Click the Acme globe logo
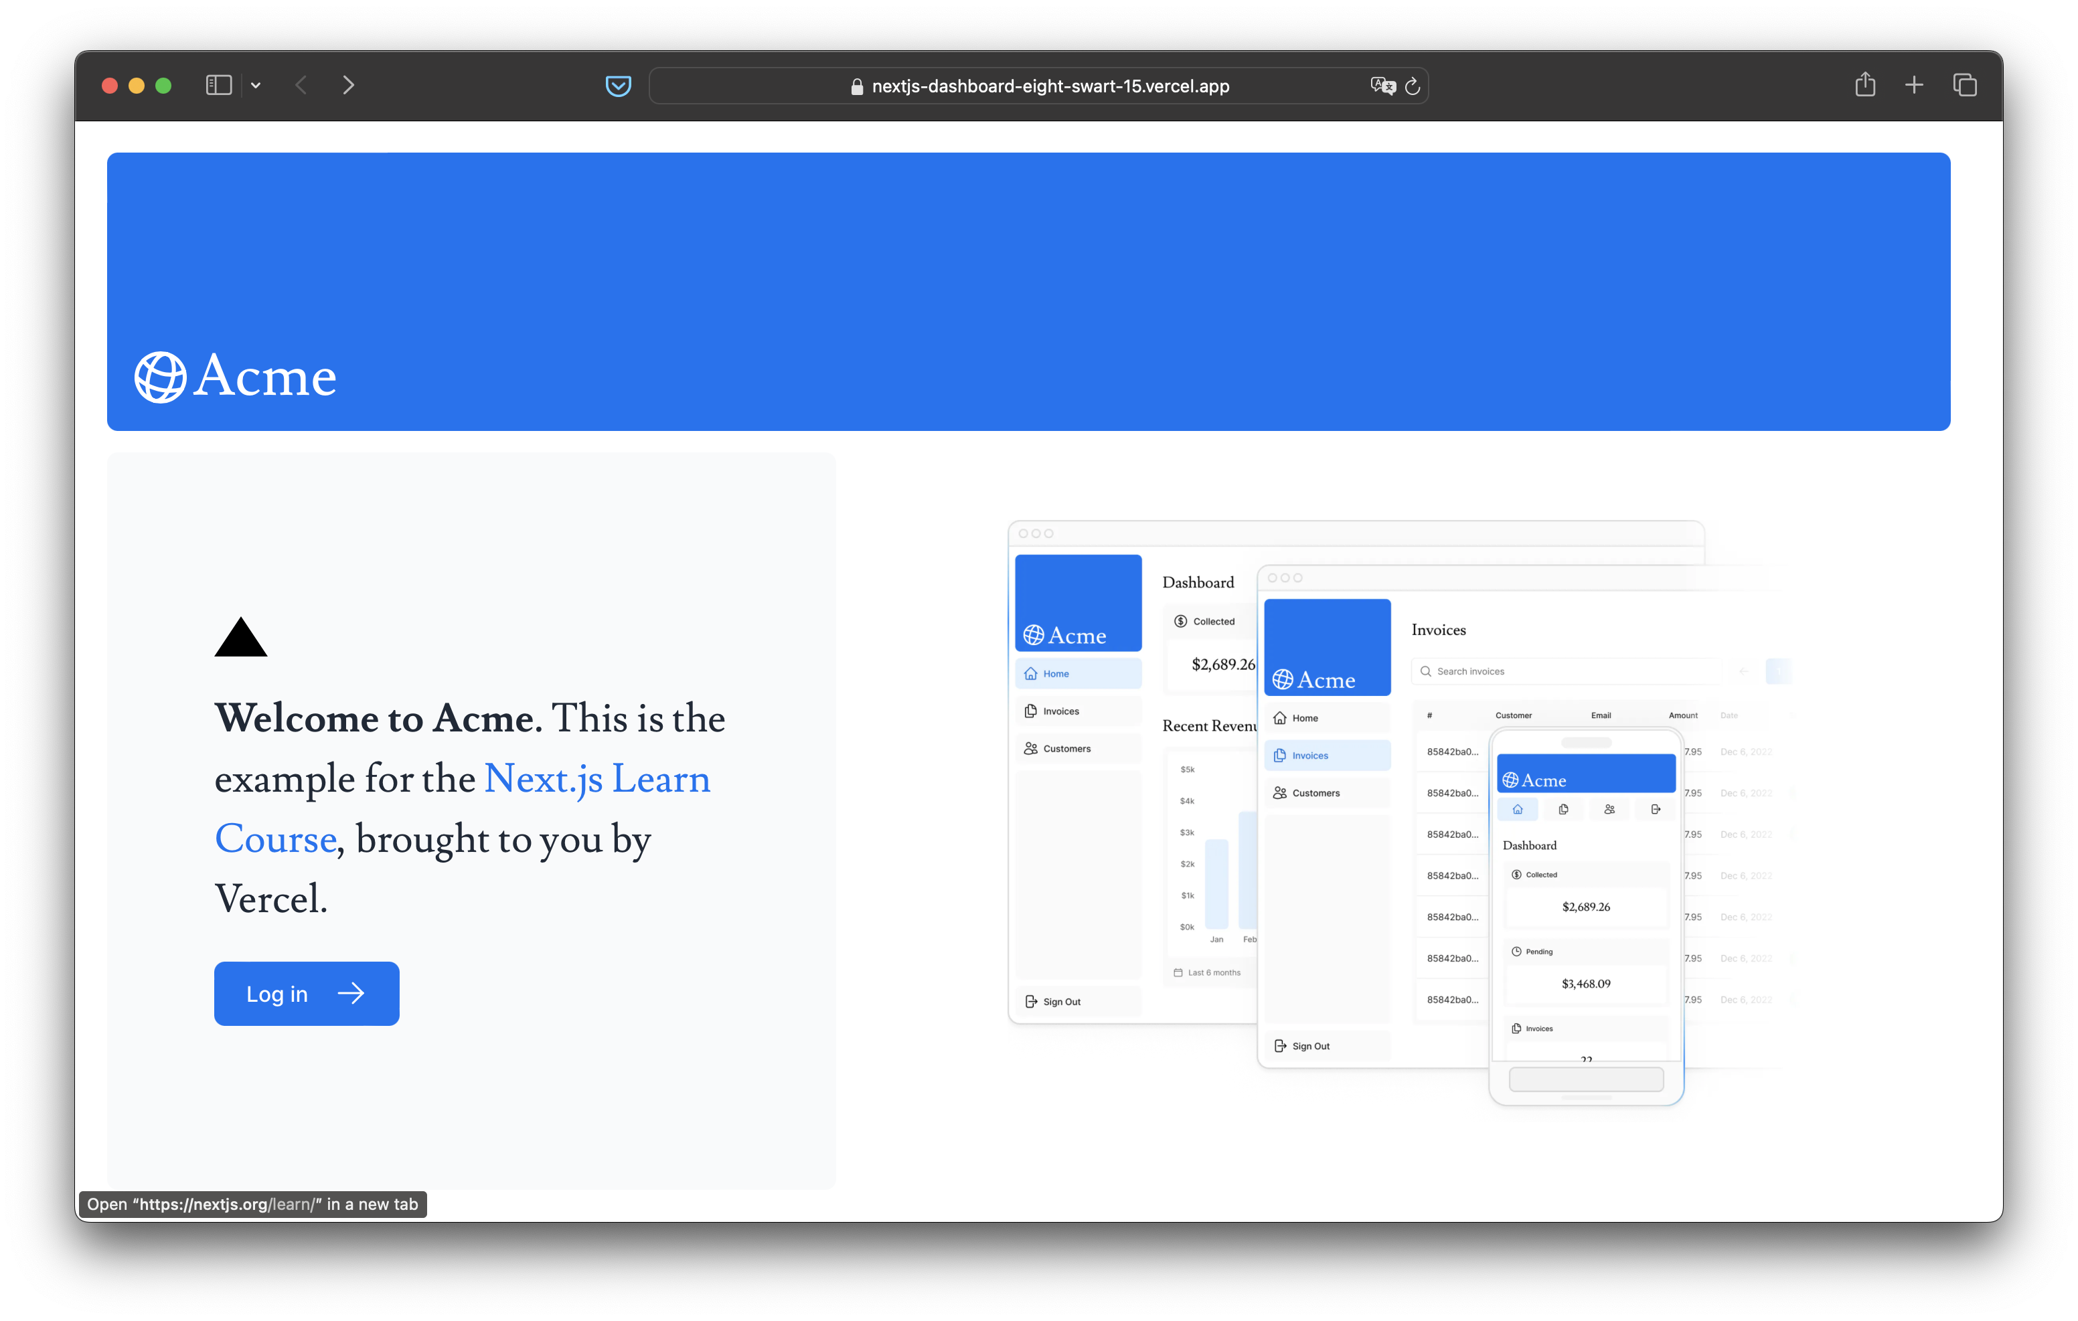This screenshot has height=1321, width=2078. (x=161, y=377)
